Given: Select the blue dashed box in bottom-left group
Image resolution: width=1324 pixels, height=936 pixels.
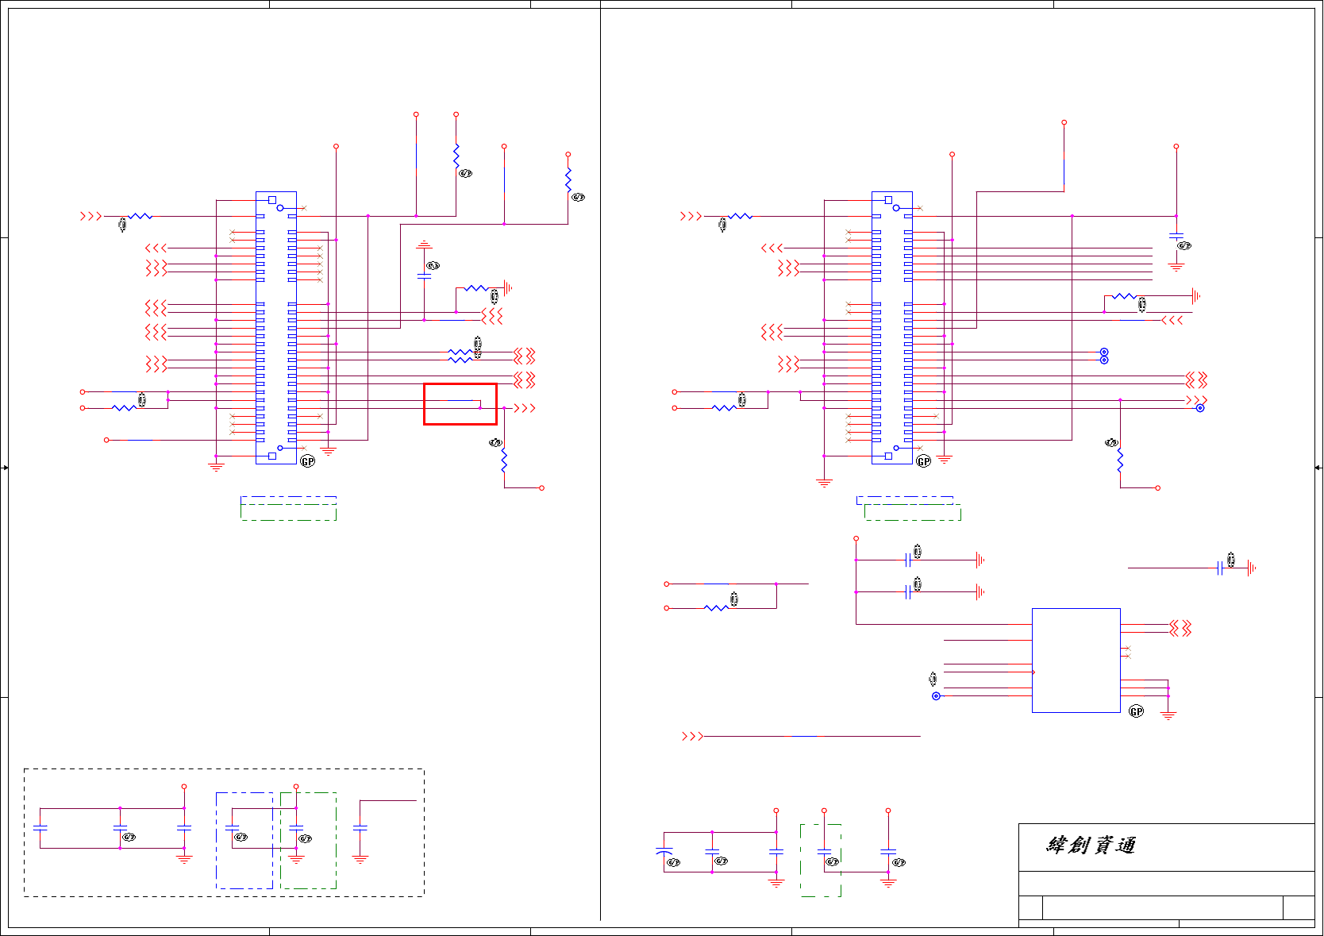Looking at the screenshot, I should click(x=244, y=841).
